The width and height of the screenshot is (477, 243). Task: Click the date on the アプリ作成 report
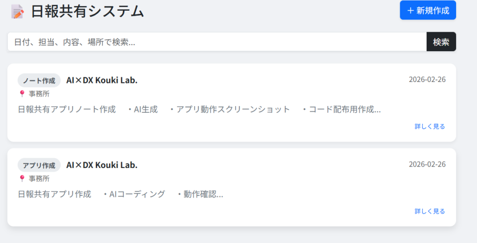tap(427, 164)
